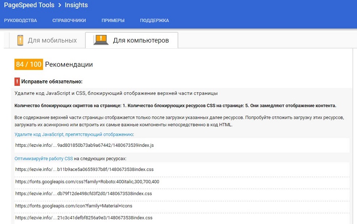Click the rule title about removing blocking JavaScript and CSS
Viewport: 357px width, 224px height.
tap(116, 93)
